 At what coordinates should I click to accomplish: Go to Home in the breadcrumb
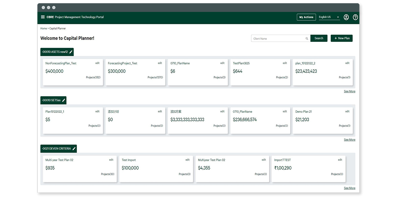(x=43, y=28)
